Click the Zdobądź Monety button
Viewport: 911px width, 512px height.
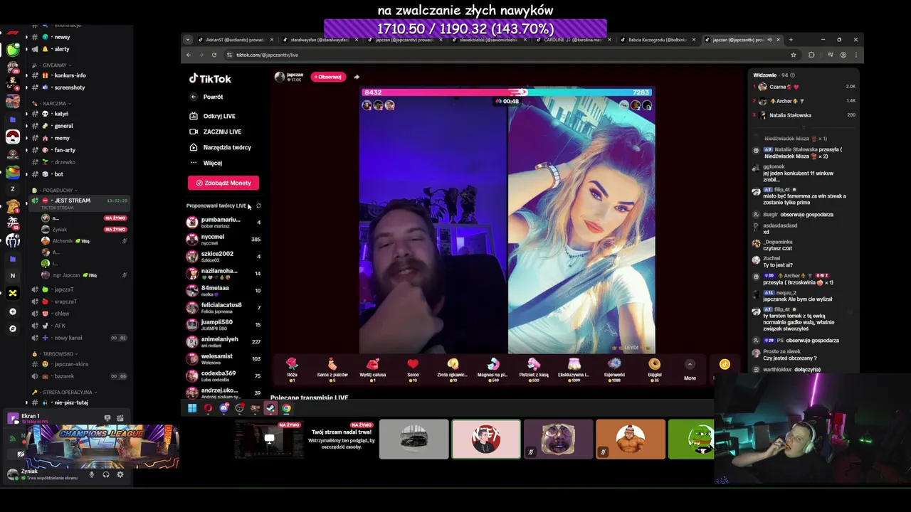[x=223, y=183]
